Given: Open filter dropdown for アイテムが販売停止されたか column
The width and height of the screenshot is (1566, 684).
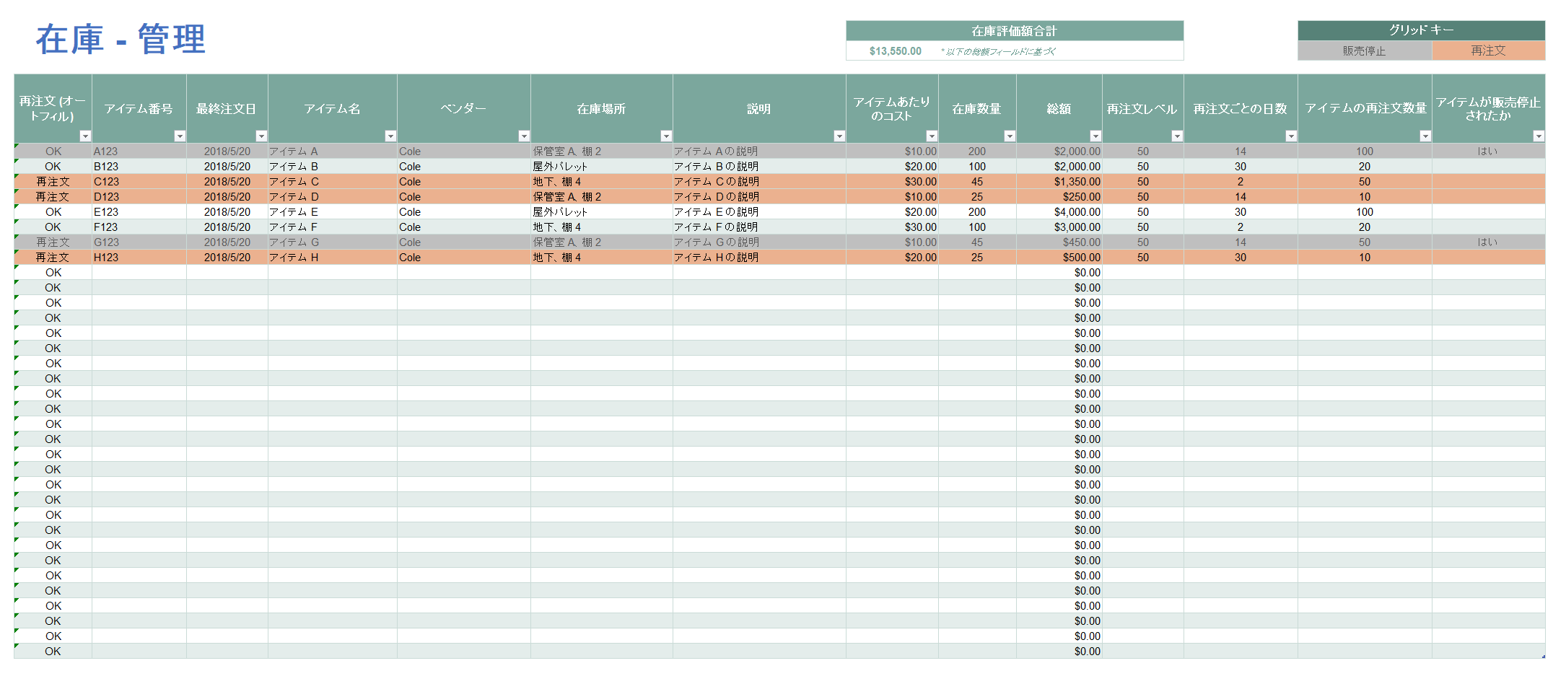Looking at the screenshot, I should [1539, 136].
